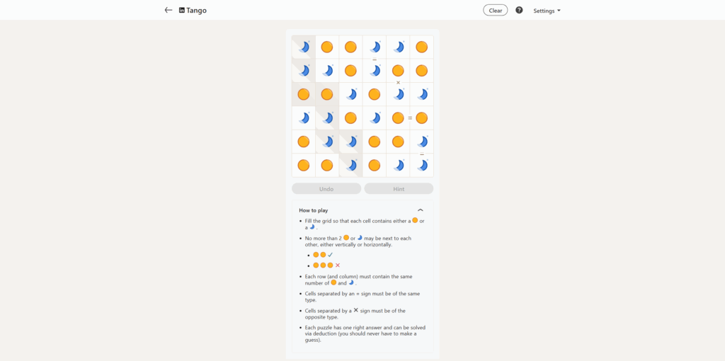The width and height of the screenshot is (725, 361).
Task: Click the sun in row 1, column 2
Action: tap(327, 47)
